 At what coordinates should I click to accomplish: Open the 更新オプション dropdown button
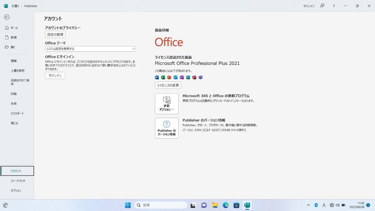[167, 103]
